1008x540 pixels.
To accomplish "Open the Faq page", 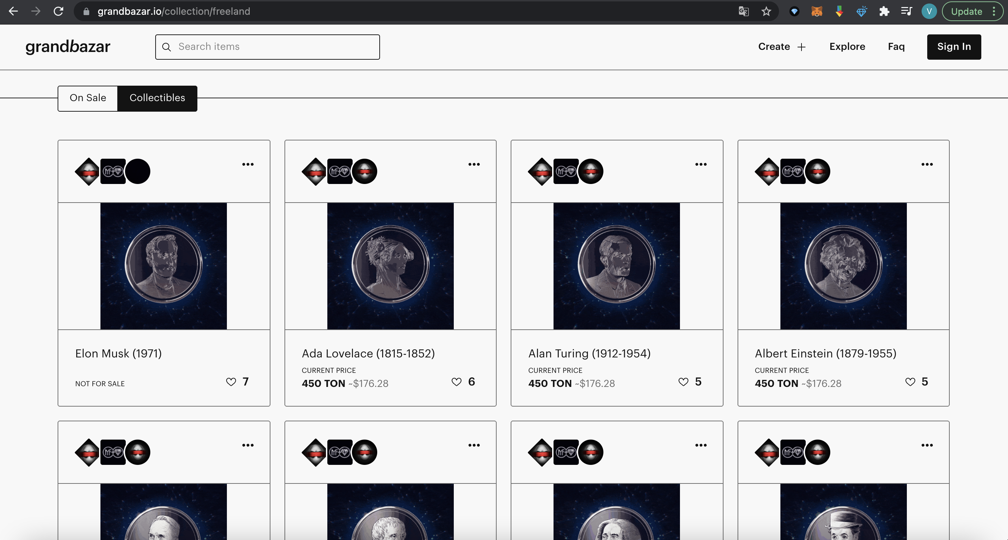I will (x=896, y=47).
